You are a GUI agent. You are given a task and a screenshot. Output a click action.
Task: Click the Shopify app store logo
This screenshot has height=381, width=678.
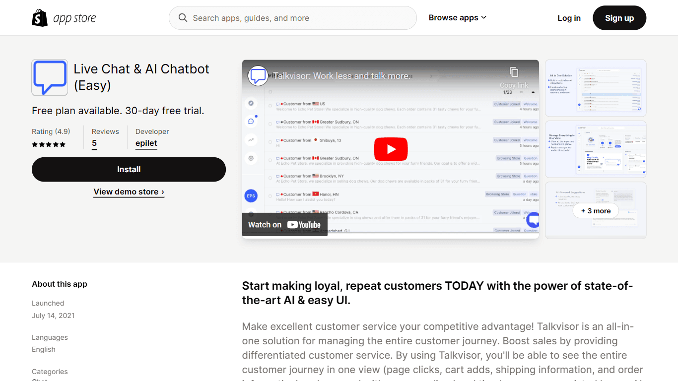(x=64, y=18)
